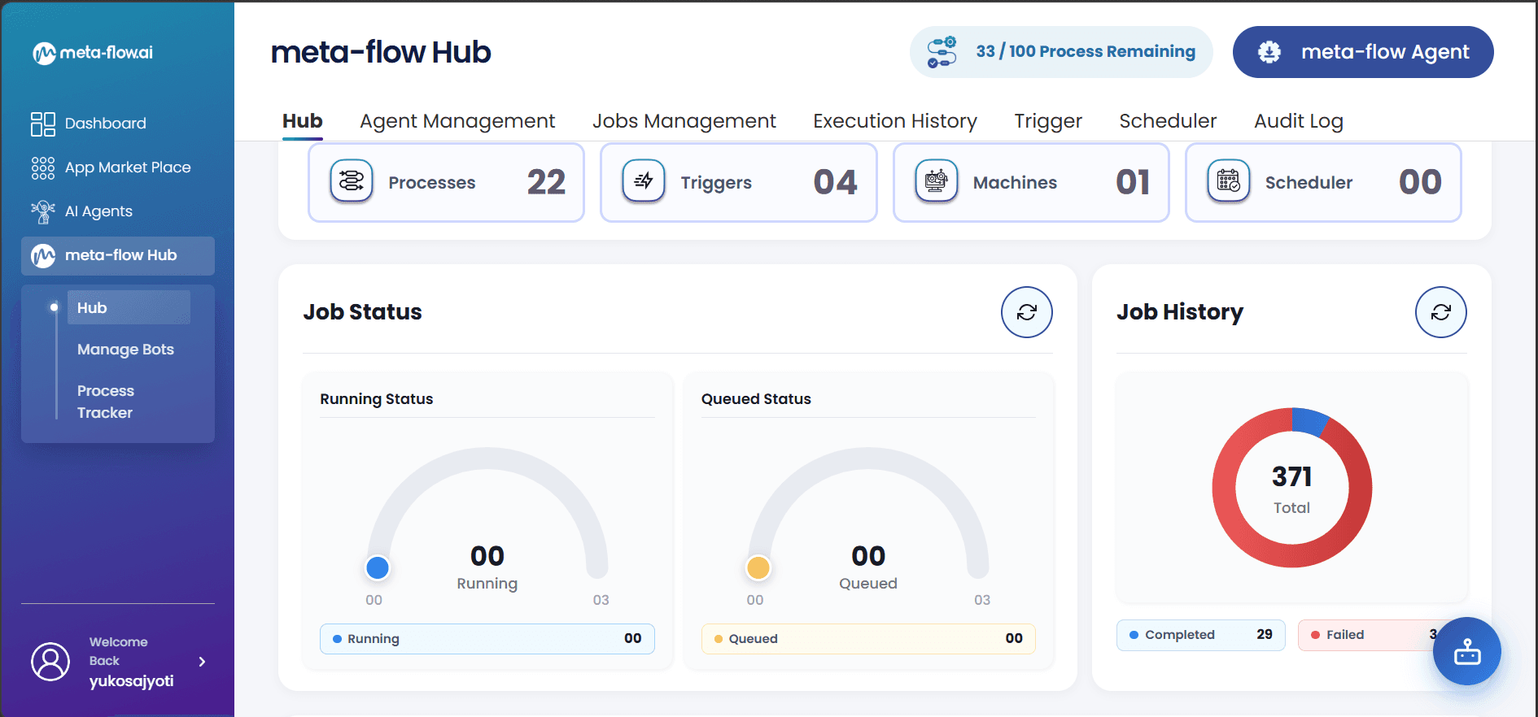The image size is (1538, 717).
Task: Click the Queued 00 legend row
Action: coord(868,639)
